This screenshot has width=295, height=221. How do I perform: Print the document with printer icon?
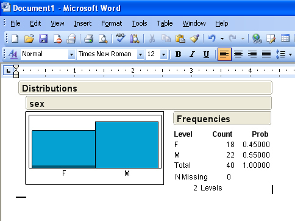click(89, 38)
